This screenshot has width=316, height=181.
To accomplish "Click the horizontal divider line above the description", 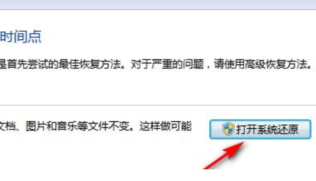I will point(158,105).
